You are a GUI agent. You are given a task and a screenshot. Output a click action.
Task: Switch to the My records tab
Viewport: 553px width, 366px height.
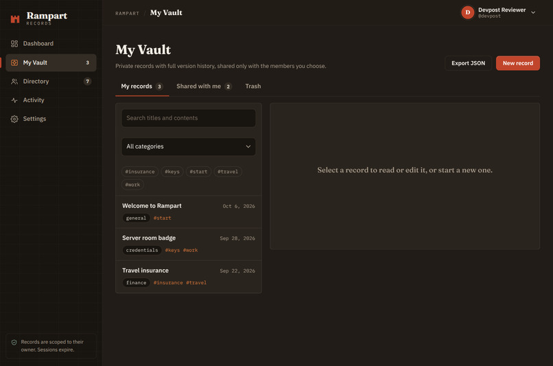pyautogui.click(x=142, y=87)
